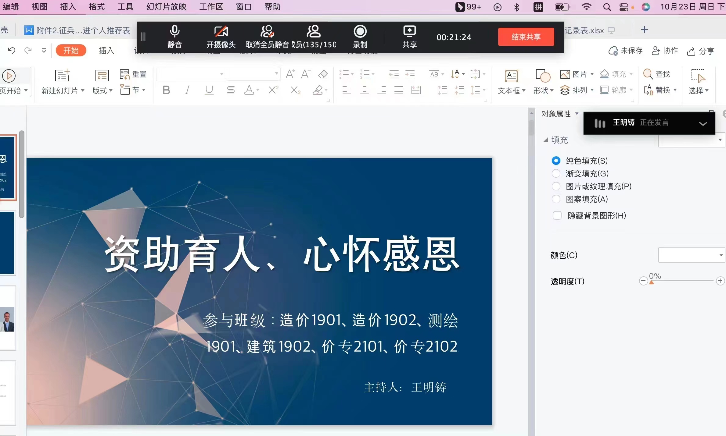Insert a text box with 文本框 icon

point(511,76)
